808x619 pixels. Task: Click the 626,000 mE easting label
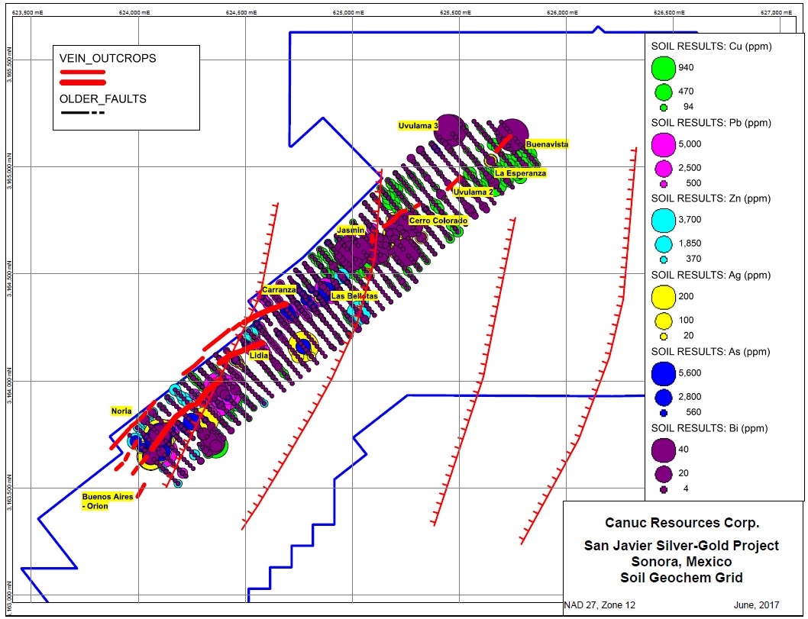tap(562, 12)
